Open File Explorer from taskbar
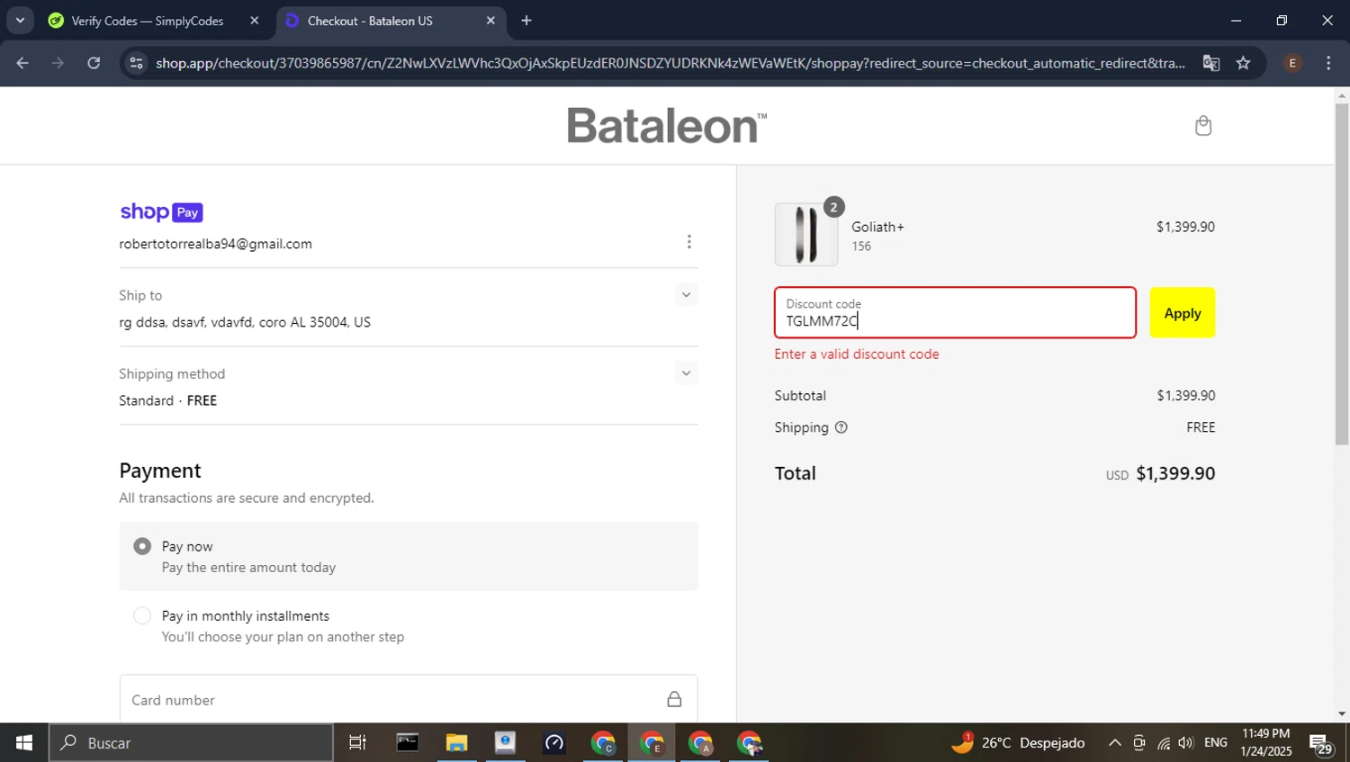Image resolution: width=1350 pixels, height=762 pixels. (x=456, y=743)
